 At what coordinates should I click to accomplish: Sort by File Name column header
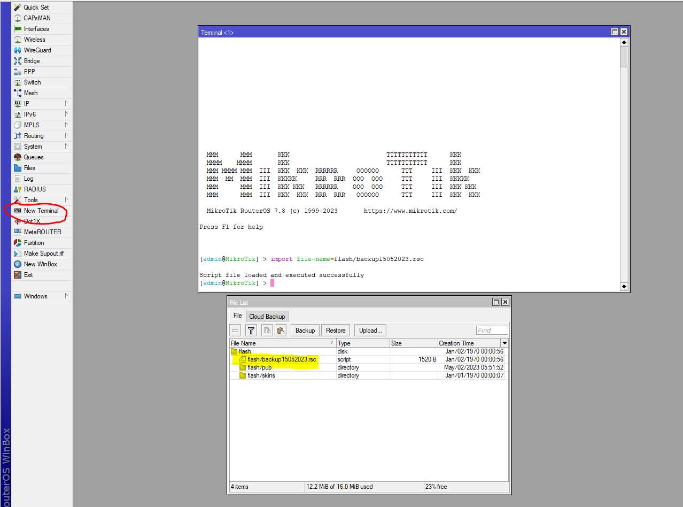pyautogui.click(x=283, y=343)
